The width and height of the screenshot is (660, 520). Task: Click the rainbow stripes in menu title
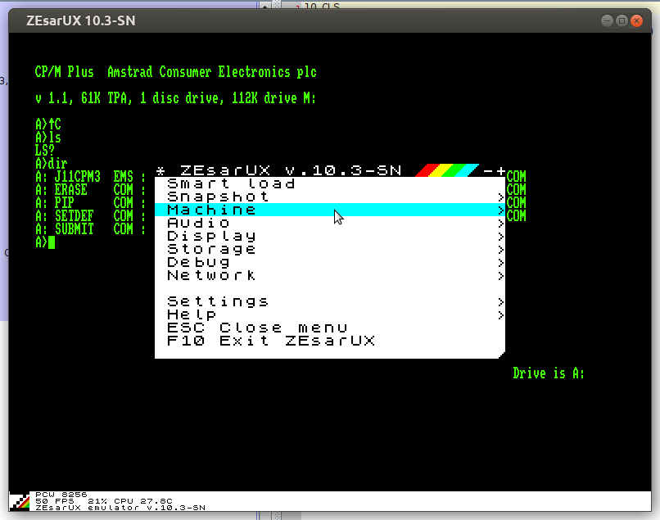(446, 170)
